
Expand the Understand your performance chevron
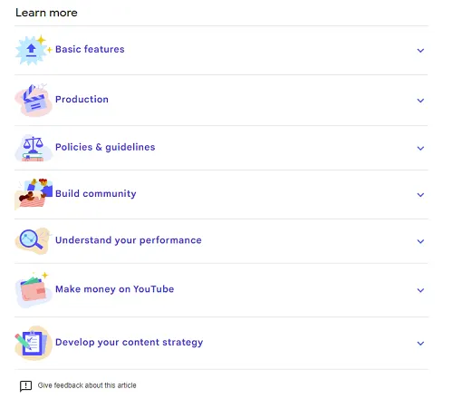420,241
